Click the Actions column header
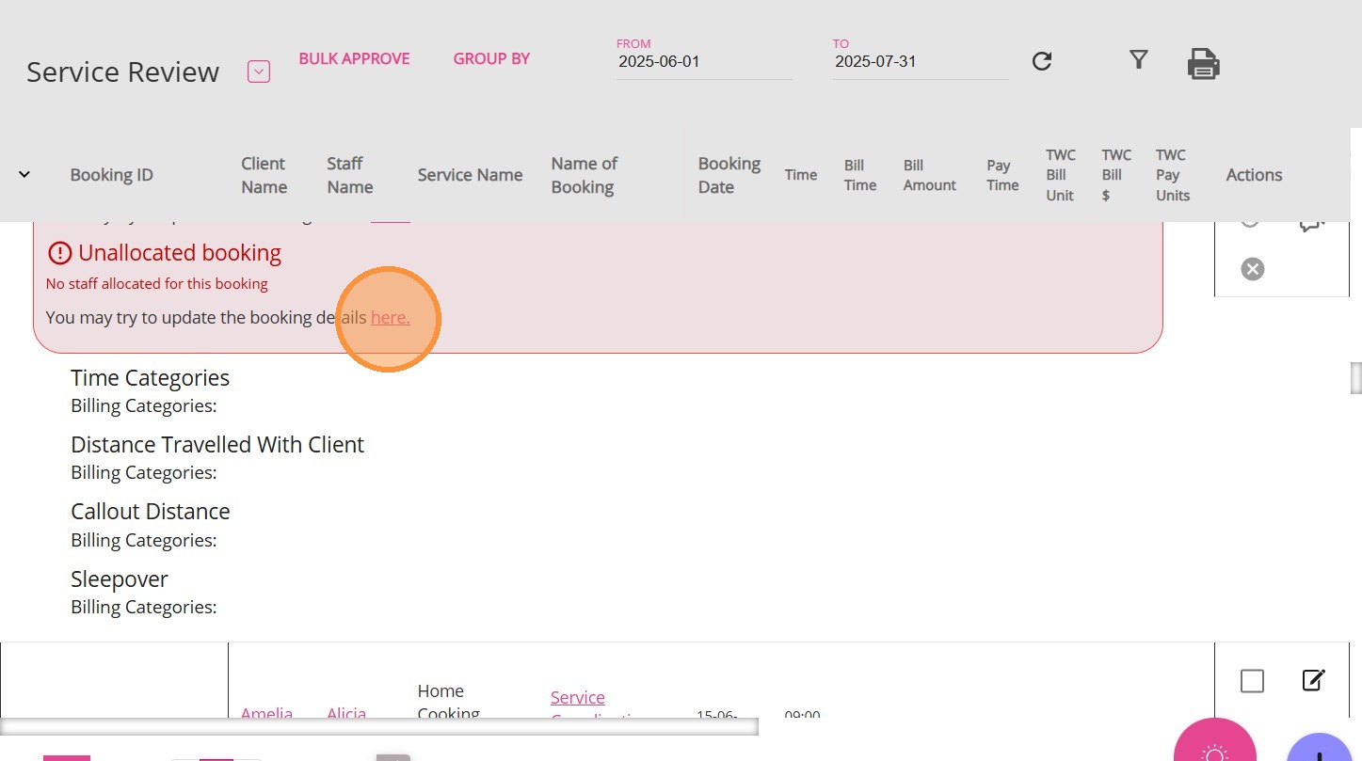 click(1254, 175)
